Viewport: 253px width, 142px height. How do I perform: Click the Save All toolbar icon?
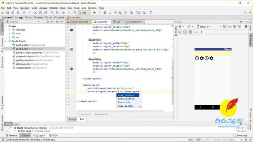coord(8,13)
